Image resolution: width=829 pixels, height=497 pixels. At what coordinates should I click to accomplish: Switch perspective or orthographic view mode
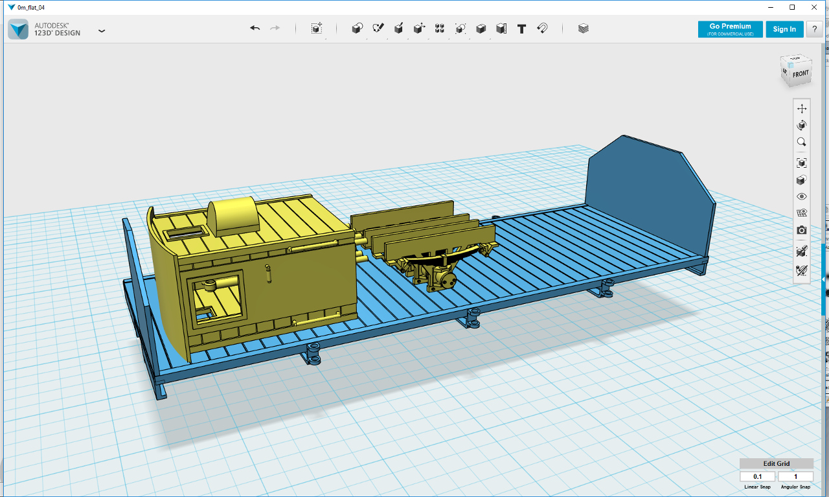[802, 179]
